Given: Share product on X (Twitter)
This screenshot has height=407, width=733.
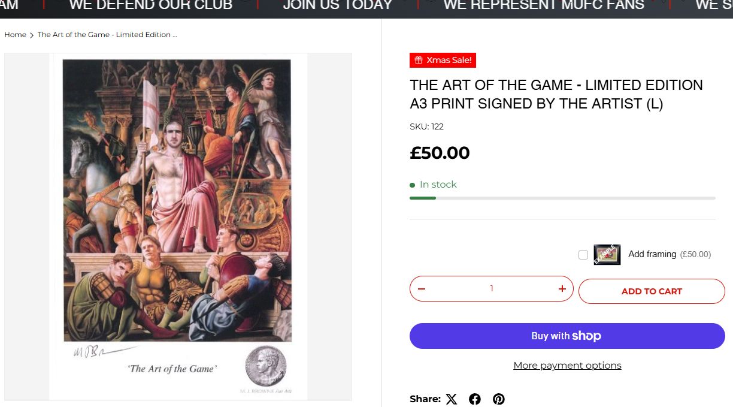Looking at the screenshot, I should (452, 399).
